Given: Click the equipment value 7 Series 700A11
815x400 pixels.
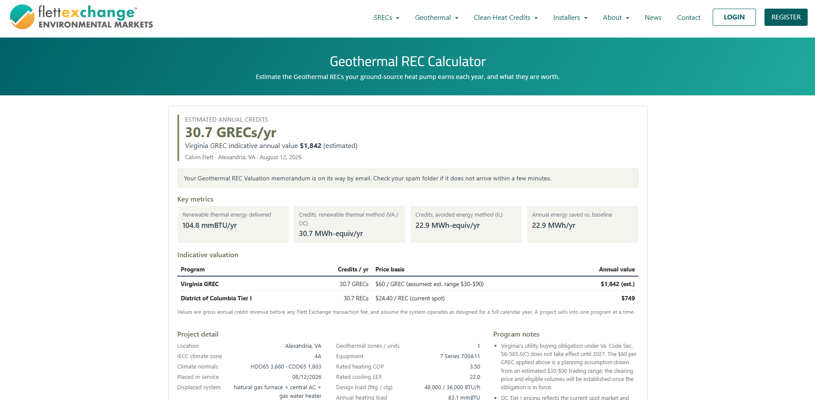Looking at the screenshot, I should pyautogui.click(x=460, y=356).
